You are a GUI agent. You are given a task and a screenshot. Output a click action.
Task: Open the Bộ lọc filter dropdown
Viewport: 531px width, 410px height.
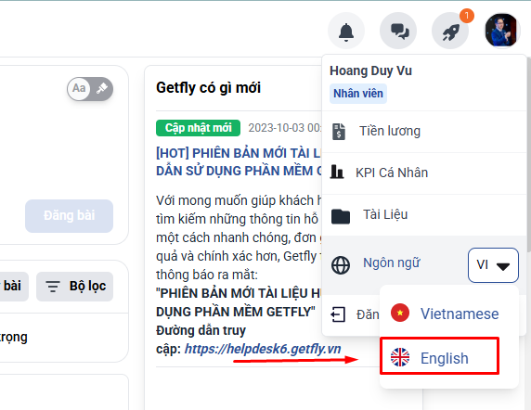point(74,287)
